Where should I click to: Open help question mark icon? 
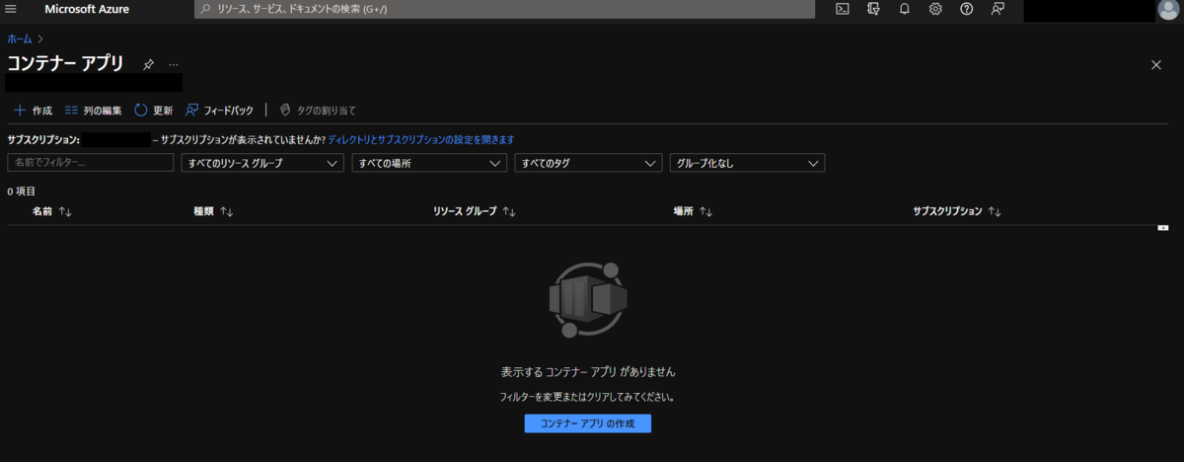pyautogui.click(x=967, y=9)
